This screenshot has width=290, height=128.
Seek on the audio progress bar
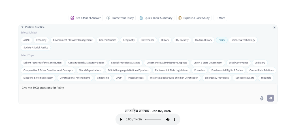click(x=153, y=120)
